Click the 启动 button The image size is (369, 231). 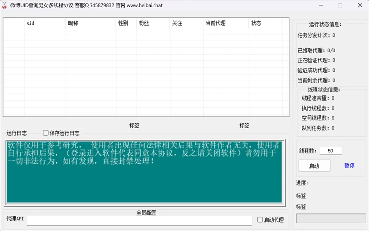pos(314,166)
